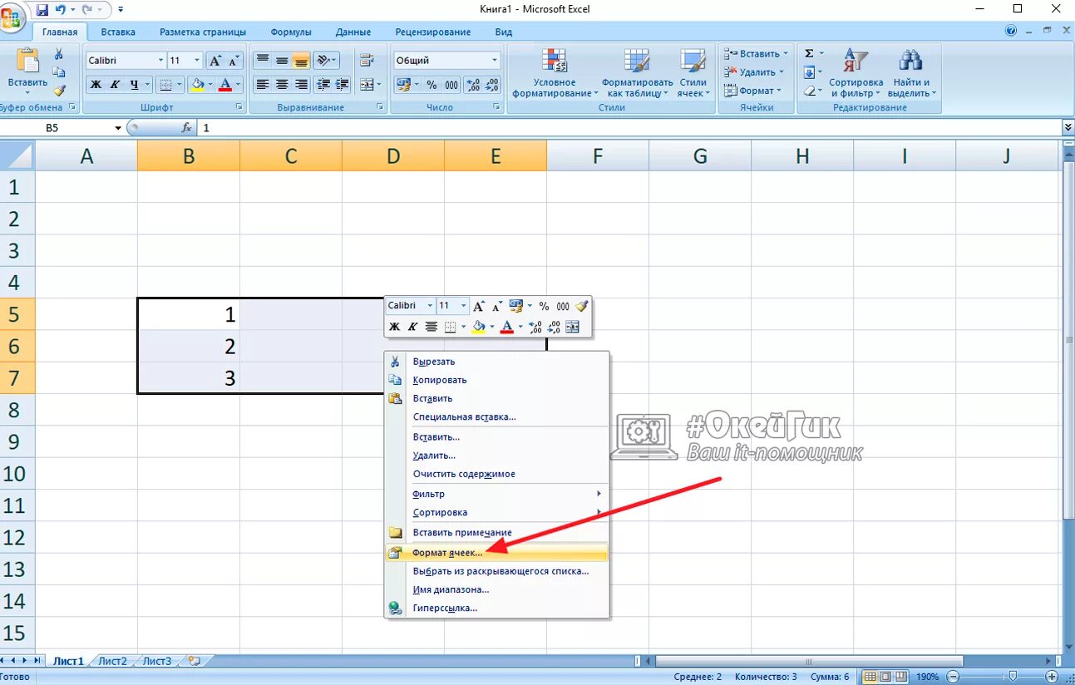
Task: Align text to top in the ribbon
Action: click(x=263, y=60)
